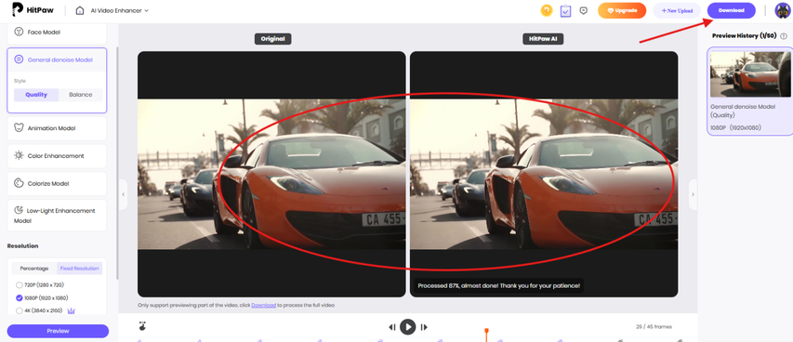The image size is (793, 342).
Task: Click the left sidebar scrollbar
Action: pyautogui.click(x=117, y=162)
